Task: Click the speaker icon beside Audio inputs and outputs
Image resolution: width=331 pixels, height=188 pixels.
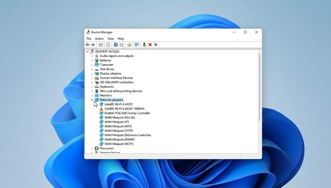Action: [97, 56]
